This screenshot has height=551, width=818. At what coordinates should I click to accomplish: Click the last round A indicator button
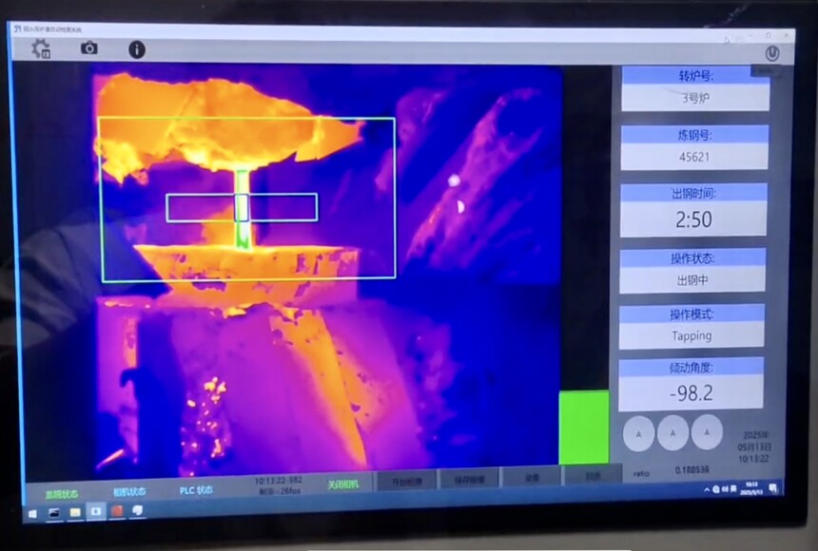coord(707,431)
